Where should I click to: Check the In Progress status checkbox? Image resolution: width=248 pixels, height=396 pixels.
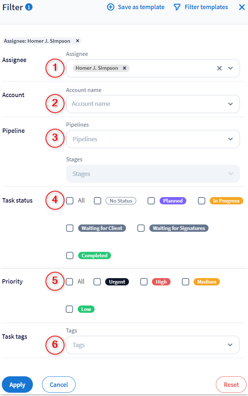pyautogui.click(x=202, y=201)
